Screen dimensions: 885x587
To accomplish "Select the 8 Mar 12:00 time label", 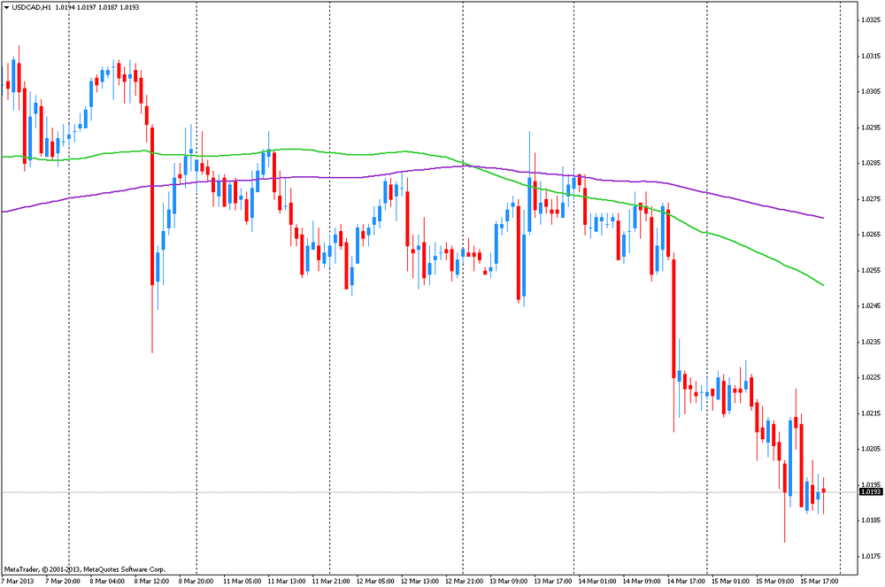I will (152, 581).
